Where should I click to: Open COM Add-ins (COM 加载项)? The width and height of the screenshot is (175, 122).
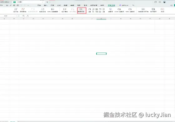(119, 10)
